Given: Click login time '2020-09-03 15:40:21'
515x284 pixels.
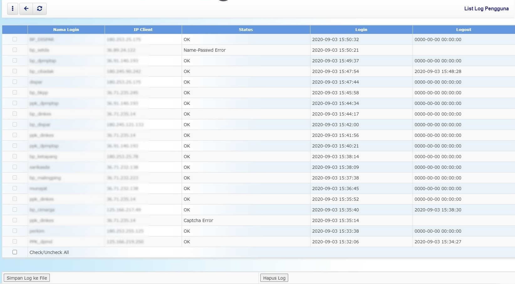Looking at the screenshot, I should 336,146.
